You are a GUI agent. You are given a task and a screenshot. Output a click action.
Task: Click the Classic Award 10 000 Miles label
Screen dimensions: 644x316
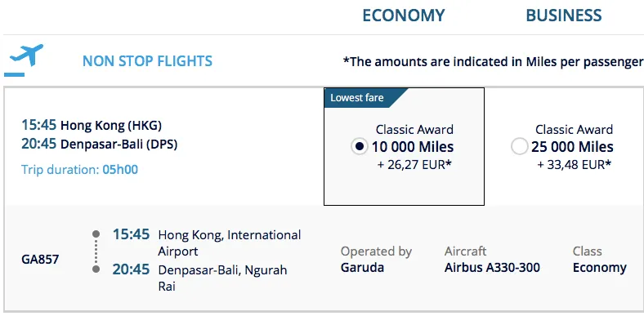click(413, 138)
